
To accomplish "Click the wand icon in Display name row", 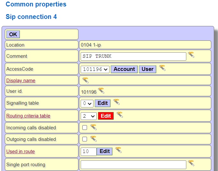I will tap(85, 80).
